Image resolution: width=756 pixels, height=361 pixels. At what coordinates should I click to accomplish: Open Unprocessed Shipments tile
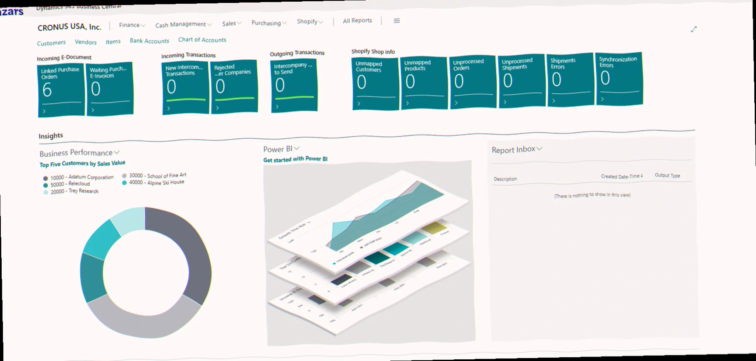click(521, 81)
